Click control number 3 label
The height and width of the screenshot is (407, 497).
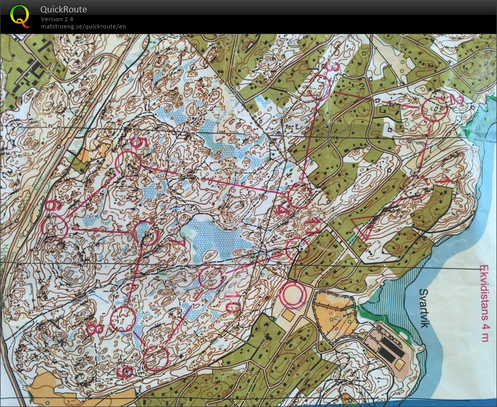point(333,68)
